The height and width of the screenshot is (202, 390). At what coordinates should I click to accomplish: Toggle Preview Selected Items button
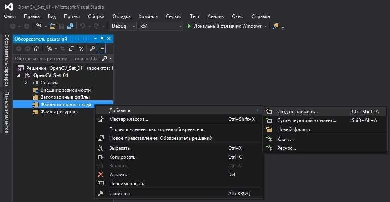pos(101,49)
